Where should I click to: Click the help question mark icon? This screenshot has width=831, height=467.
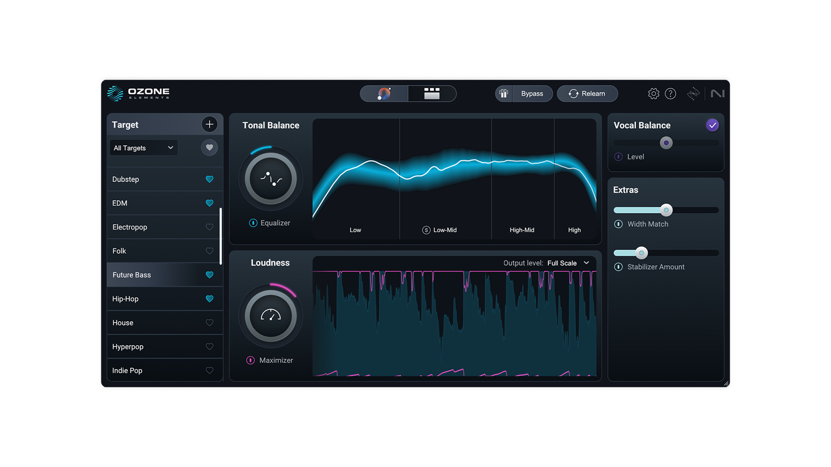670,93
